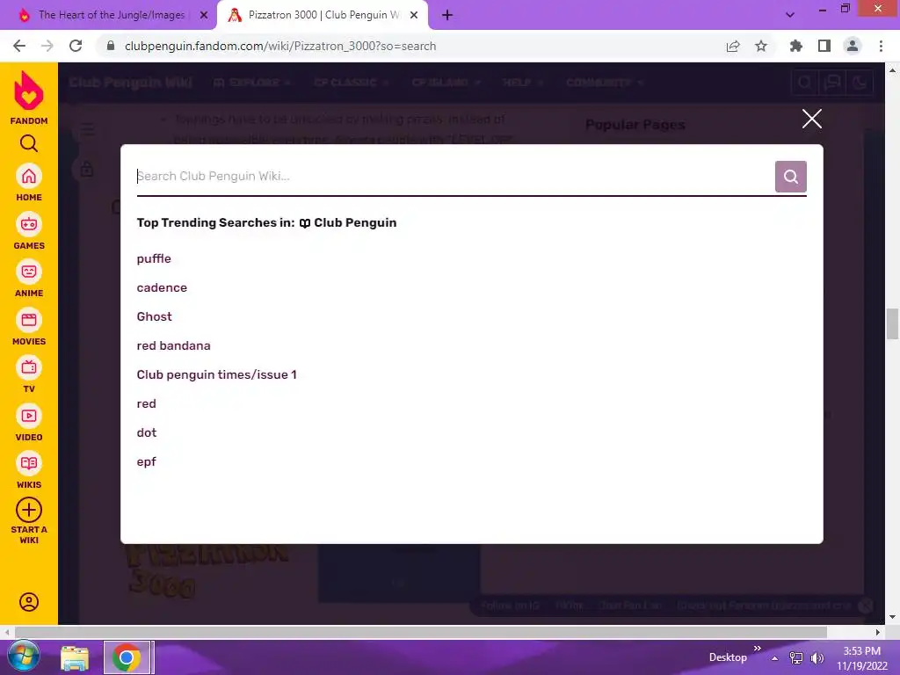Open the Games section icon
The image size is (900, 675).
click(x=29, y=224)
